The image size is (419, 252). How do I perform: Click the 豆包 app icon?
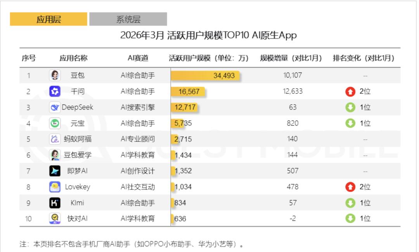pos(55,75)
